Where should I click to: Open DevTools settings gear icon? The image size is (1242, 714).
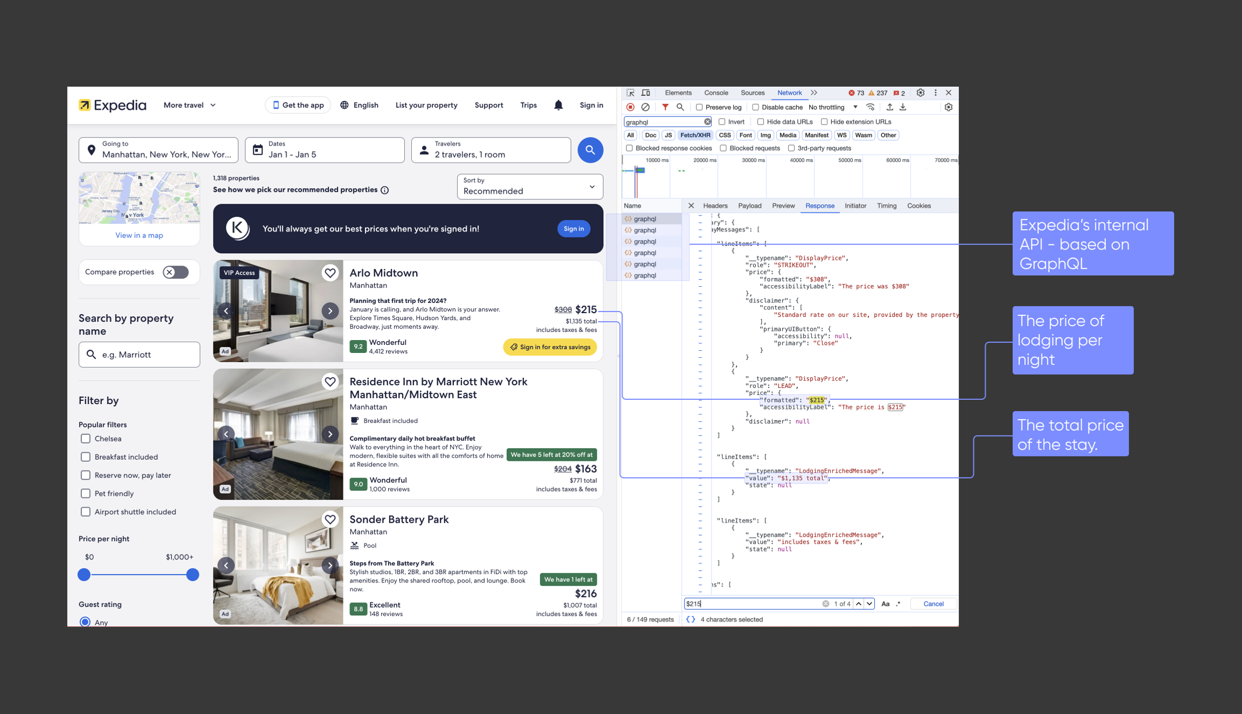(921, 93)
